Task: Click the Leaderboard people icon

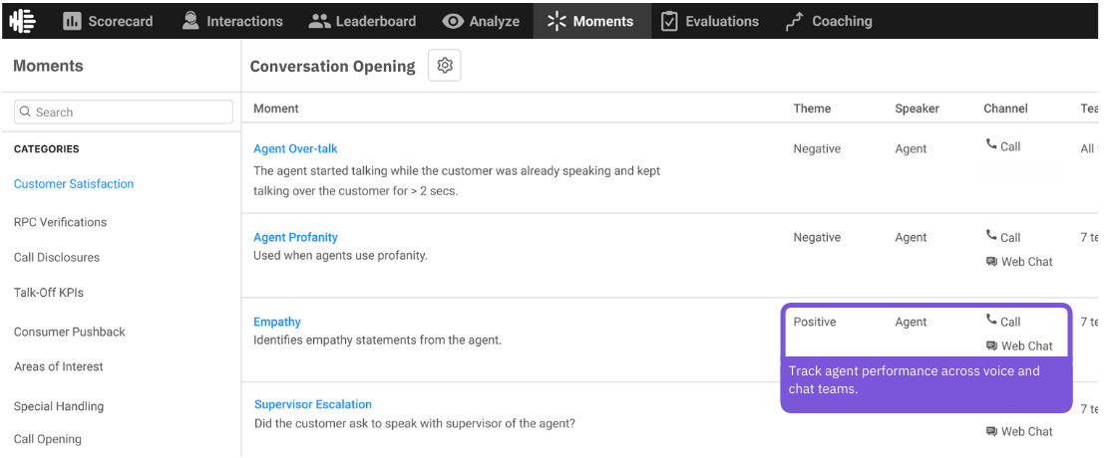Action: click(x=319, y=21)
